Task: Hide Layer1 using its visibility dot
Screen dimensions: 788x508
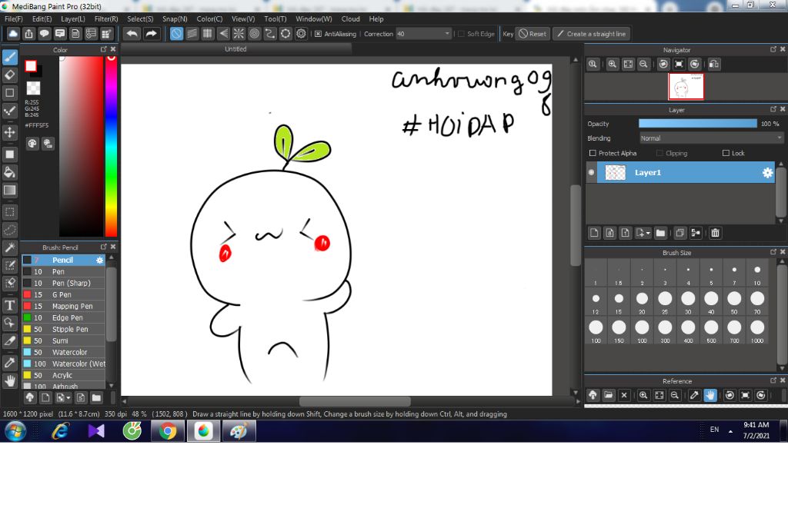Action: point(591,173)
